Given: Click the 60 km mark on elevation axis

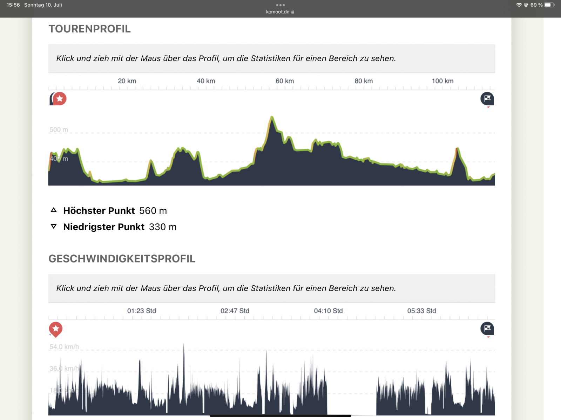Looking at the screenshot, I should tap(285, 81).
